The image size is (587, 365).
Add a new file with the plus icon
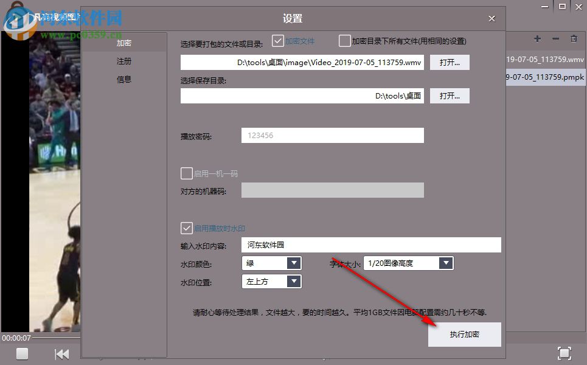pos(537,38)
